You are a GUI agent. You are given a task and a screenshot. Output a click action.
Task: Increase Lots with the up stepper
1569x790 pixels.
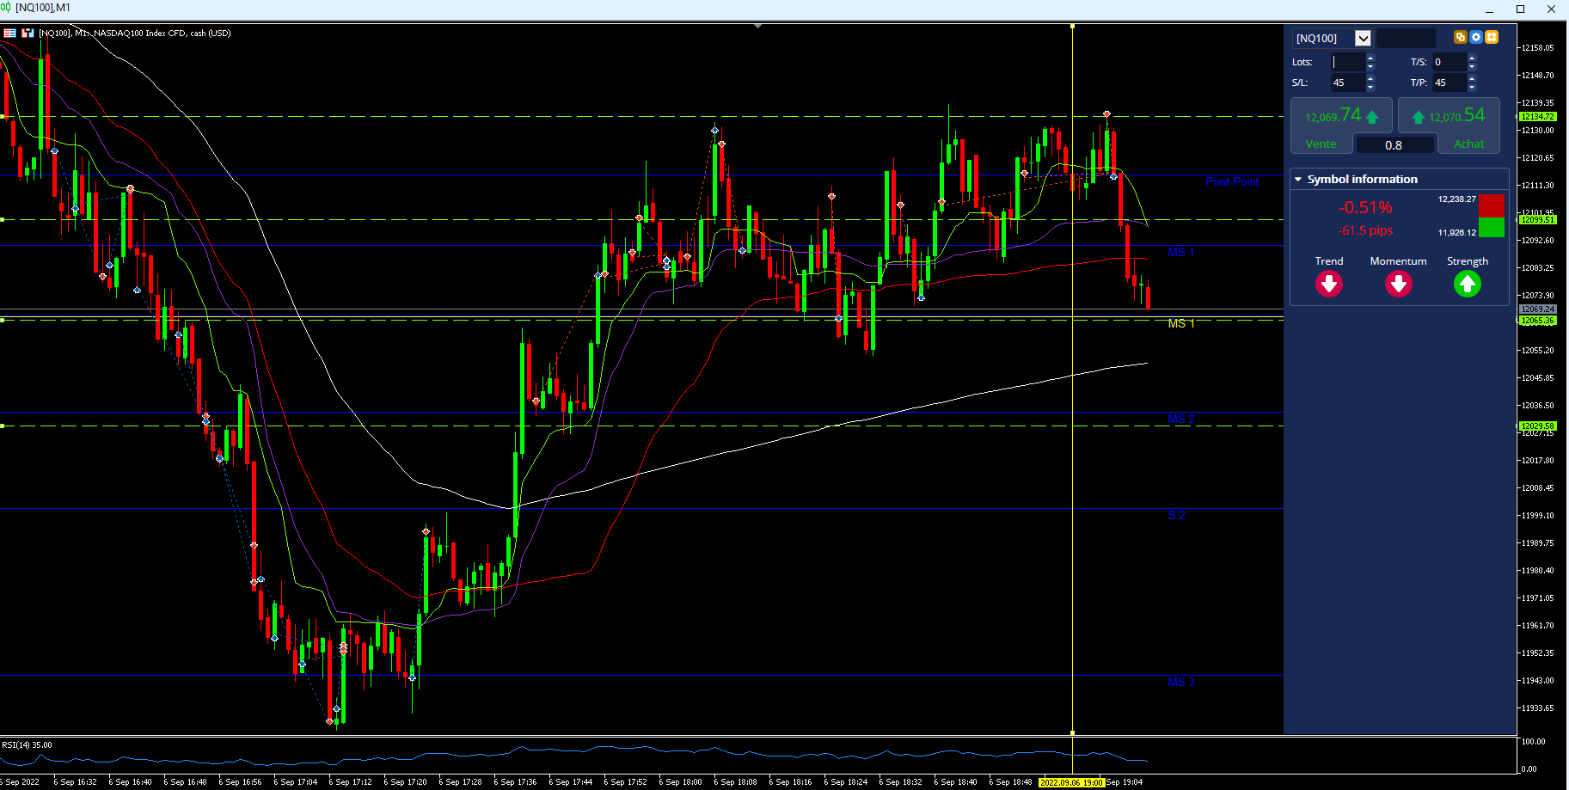(x=1370, y=58)
